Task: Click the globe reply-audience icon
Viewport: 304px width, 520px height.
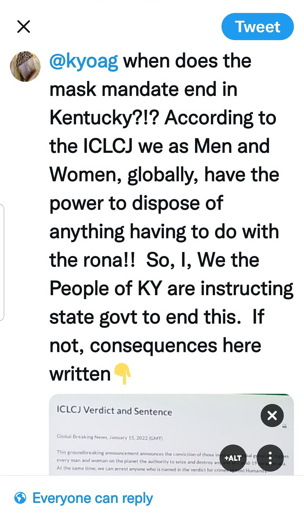Action: click(20, 498)
